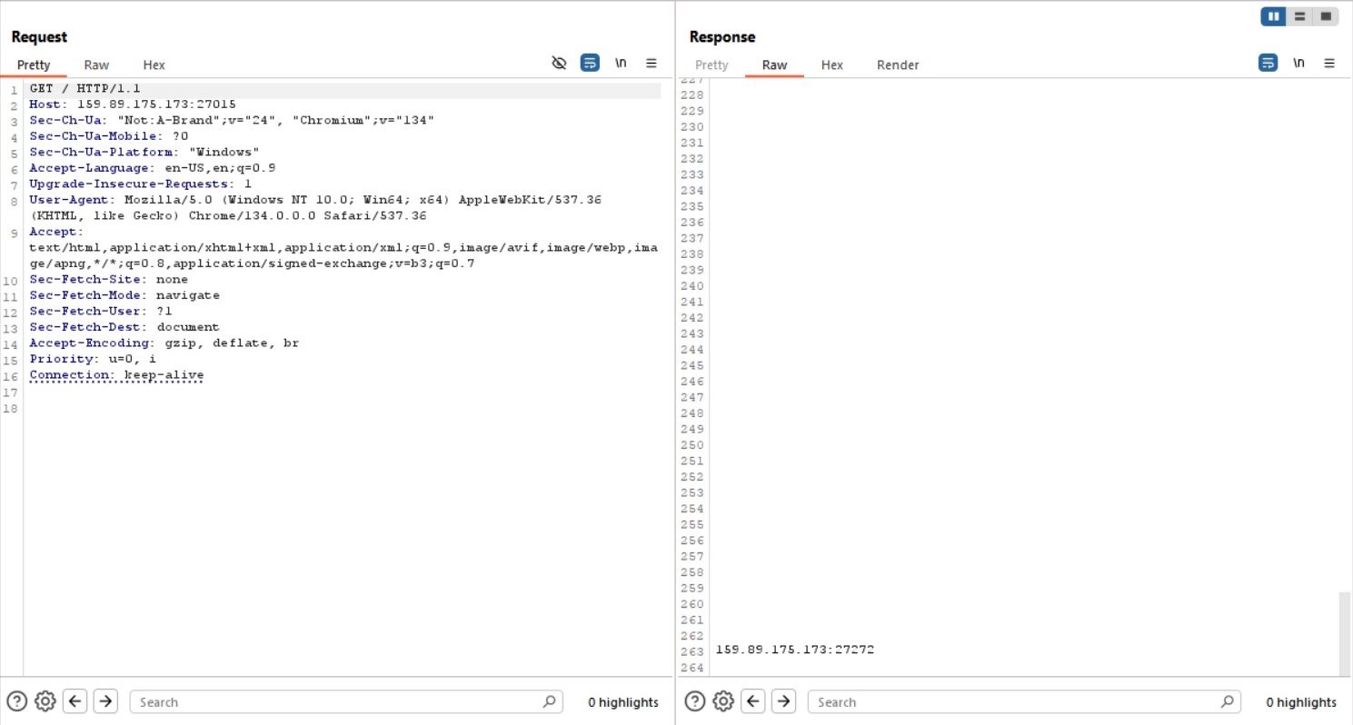Go to previous match in Request search
Screen dimensions: 1353x725
(75, 701)
